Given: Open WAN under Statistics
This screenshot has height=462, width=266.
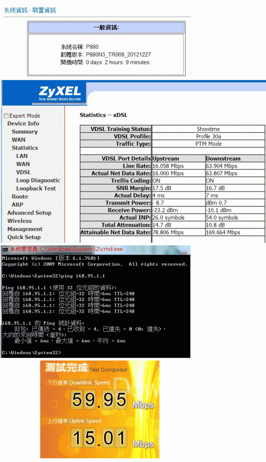Looking at the screenshot, I should [x=23, y=164].
